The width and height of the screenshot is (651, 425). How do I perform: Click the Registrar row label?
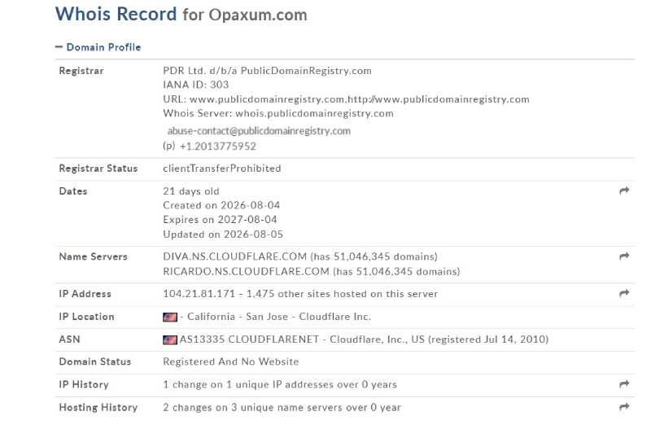point(81,71)
